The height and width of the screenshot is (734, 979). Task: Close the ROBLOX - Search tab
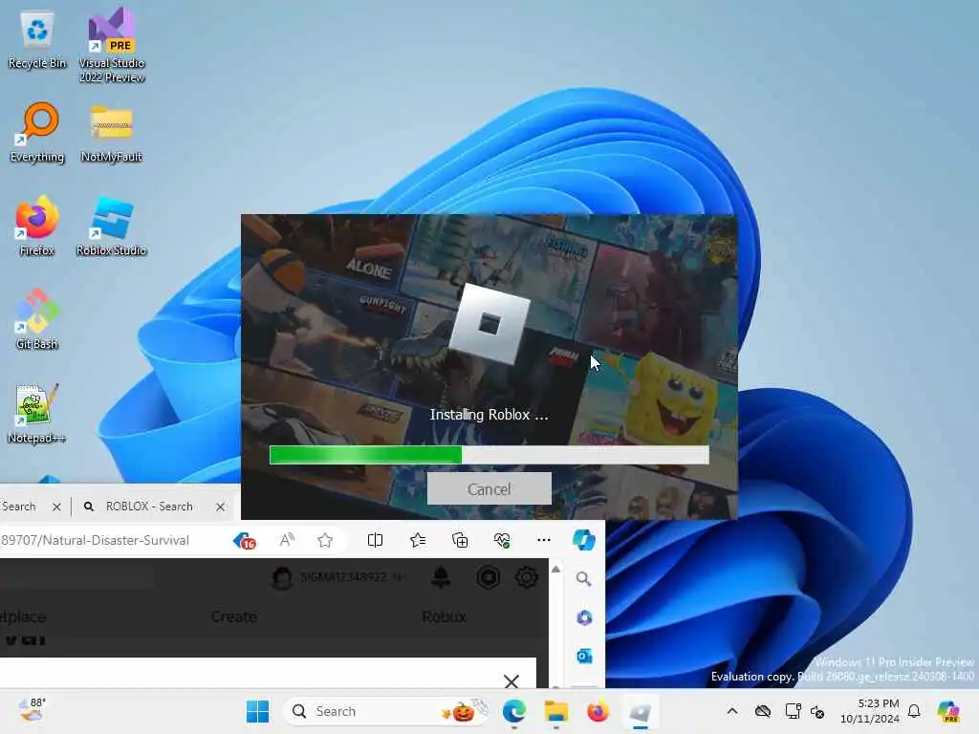[220, 507]
